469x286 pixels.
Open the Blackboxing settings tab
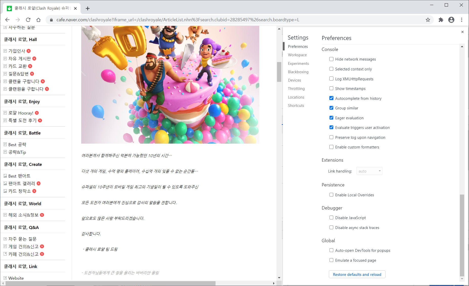(x=298, y=72)
